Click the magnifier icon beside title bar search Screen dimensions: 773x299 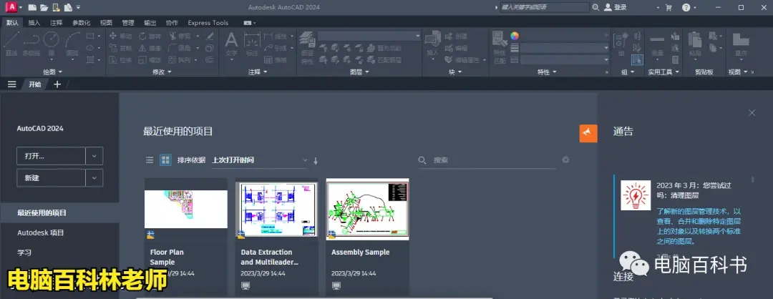pyautogui.click(x=595, y=7)
